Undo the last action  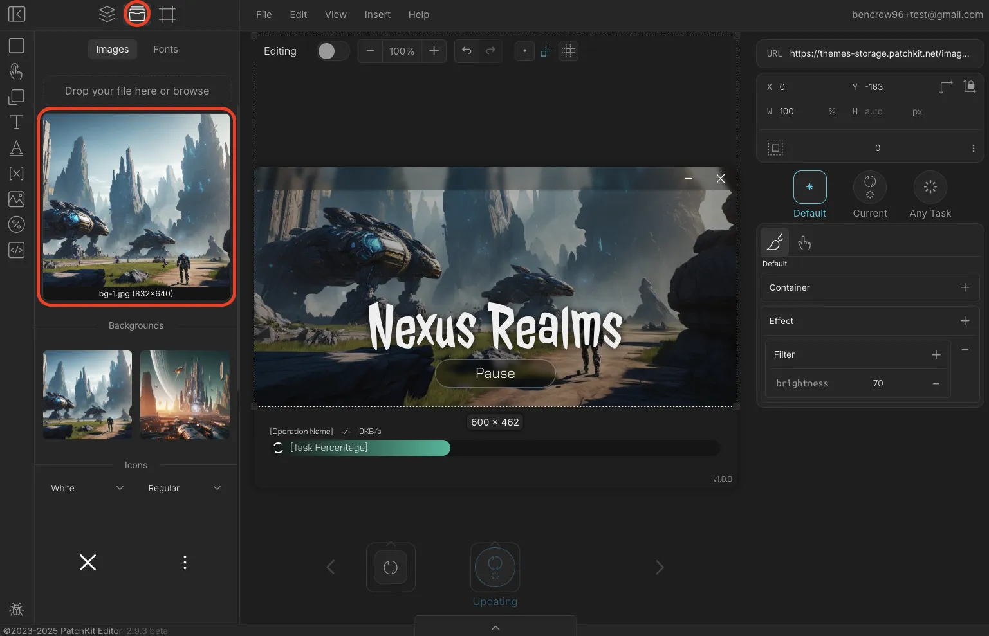[x=467, y=51]
